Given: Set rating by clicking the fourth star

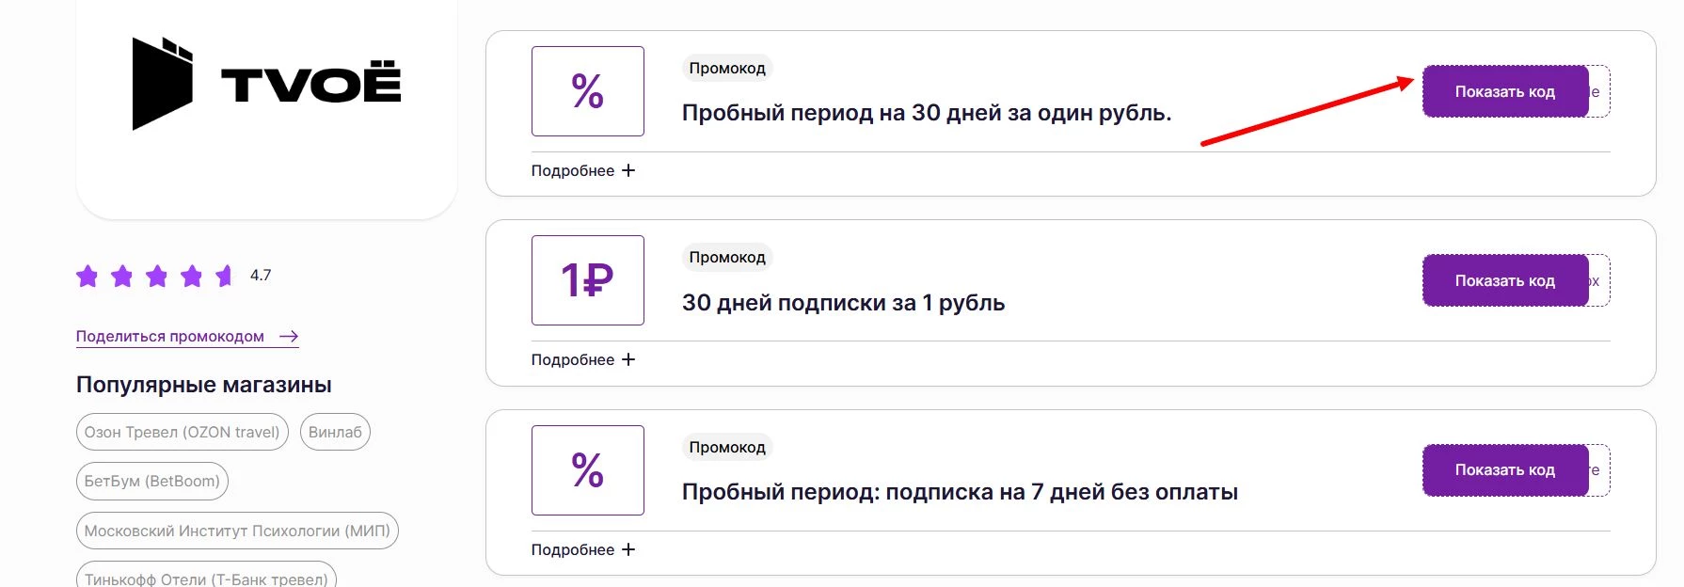Looking at the screenshot, I should [189, 276].
